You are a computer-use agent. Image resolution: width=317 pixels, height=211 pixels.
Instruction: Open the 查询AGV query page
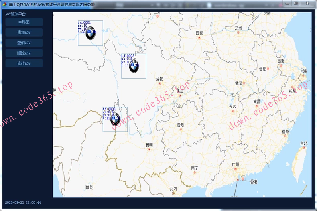tap(24, 43)
